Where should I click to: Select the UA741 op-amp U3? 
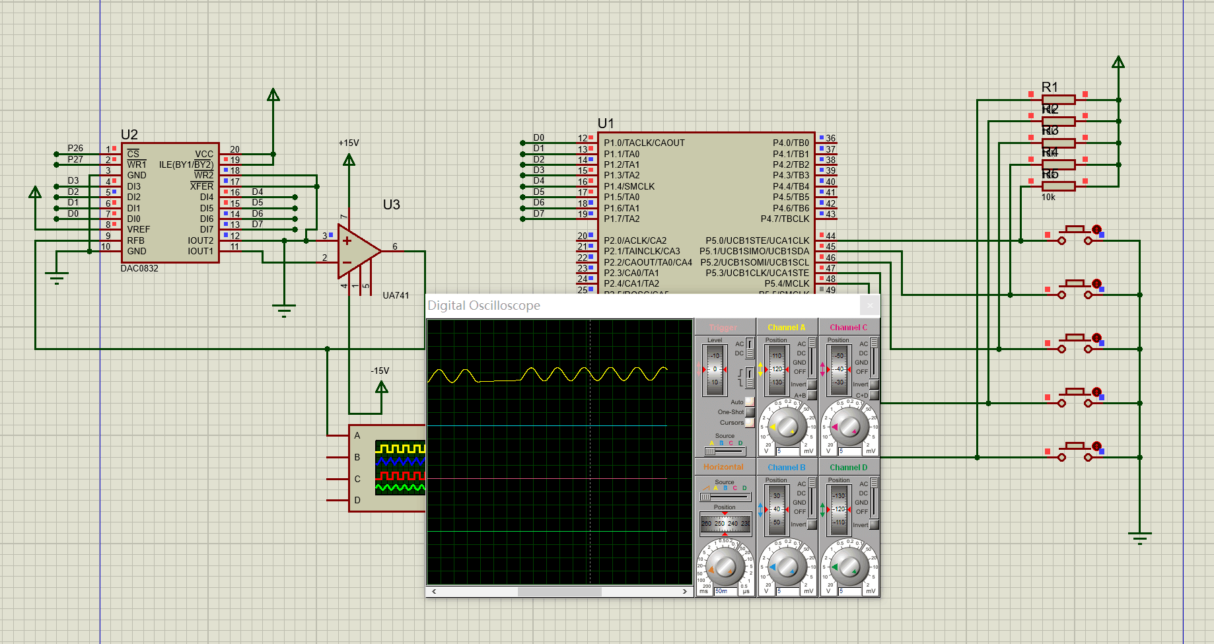click(359, 251)
